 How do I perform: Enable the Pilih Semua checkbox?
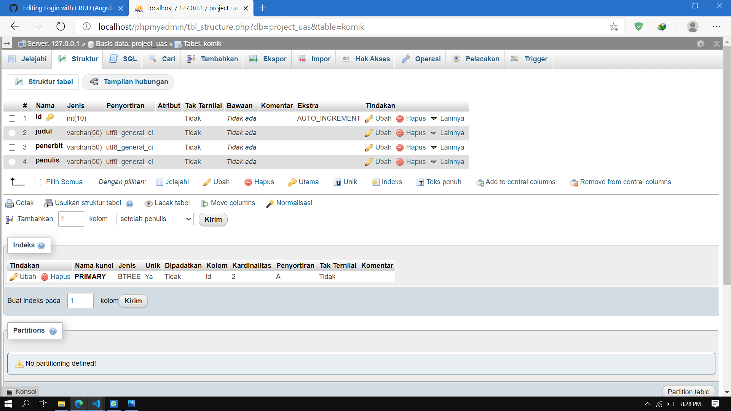(x=38, y=182)
